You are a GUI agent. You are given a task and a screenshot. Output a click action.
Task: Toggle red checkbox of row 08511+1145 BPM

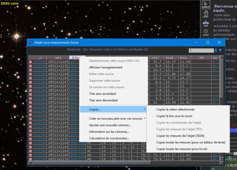click(31, 131)
